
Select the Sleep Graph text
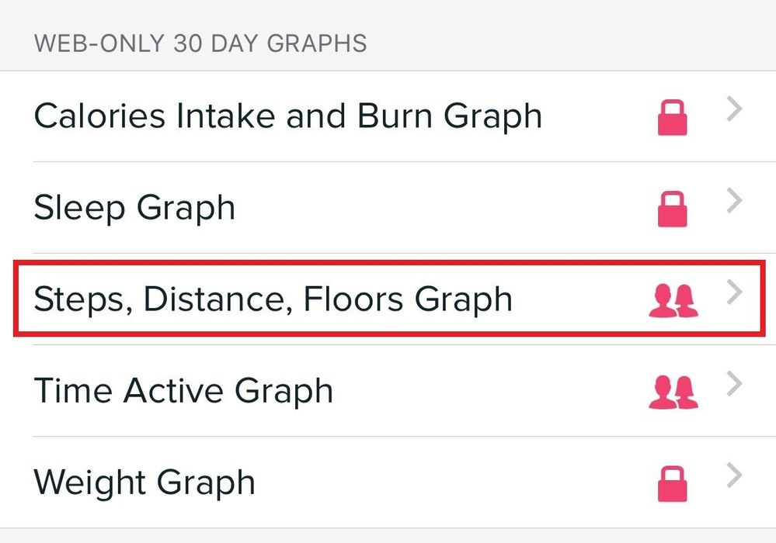[134, 208]
